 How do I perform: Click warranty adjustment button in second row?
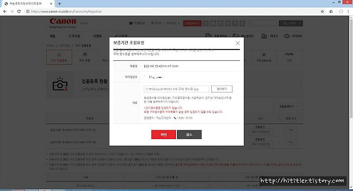click(x=260, y=144)
